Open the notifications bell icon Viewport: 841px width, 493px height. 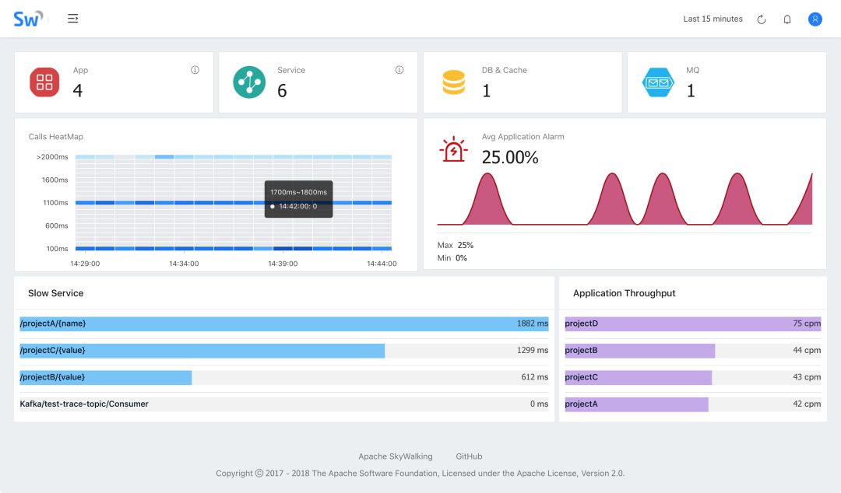787,19
